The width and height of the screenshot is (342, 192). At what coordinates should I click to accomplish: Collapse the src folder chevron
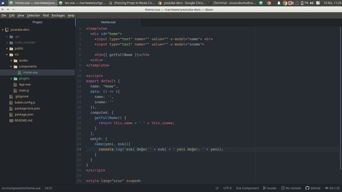click(7, 54)
